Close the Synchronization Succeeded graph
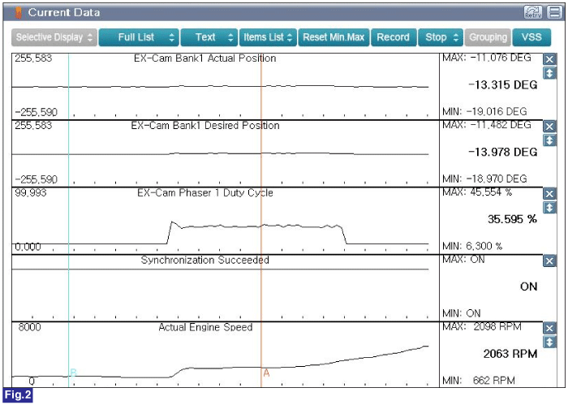This screenshot has height=405, width=568. 549,261
